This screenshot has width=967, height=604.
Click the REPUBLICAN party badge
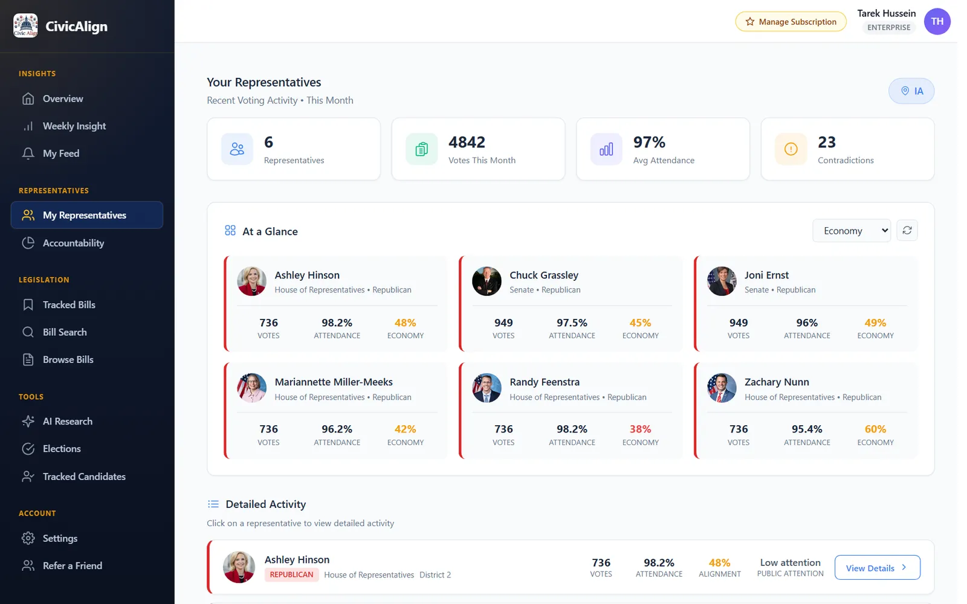[x=291, y=574]
